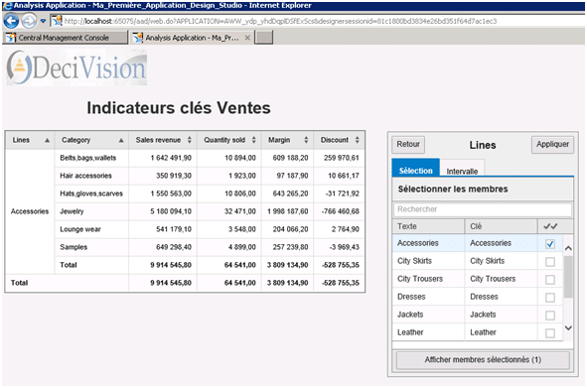This screenshot has height=387, width=587.
Task: Click Afficher membres sélectionnés button
Action: (x=483, y=359)
